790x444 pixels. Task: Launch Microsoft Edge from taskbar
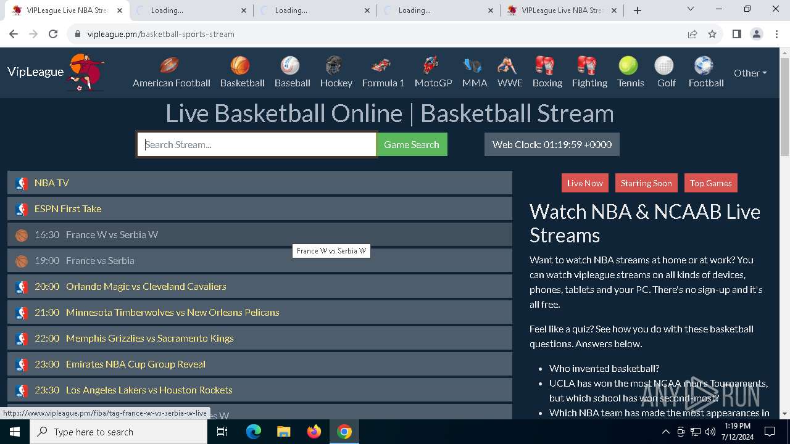tap(254, 432)
